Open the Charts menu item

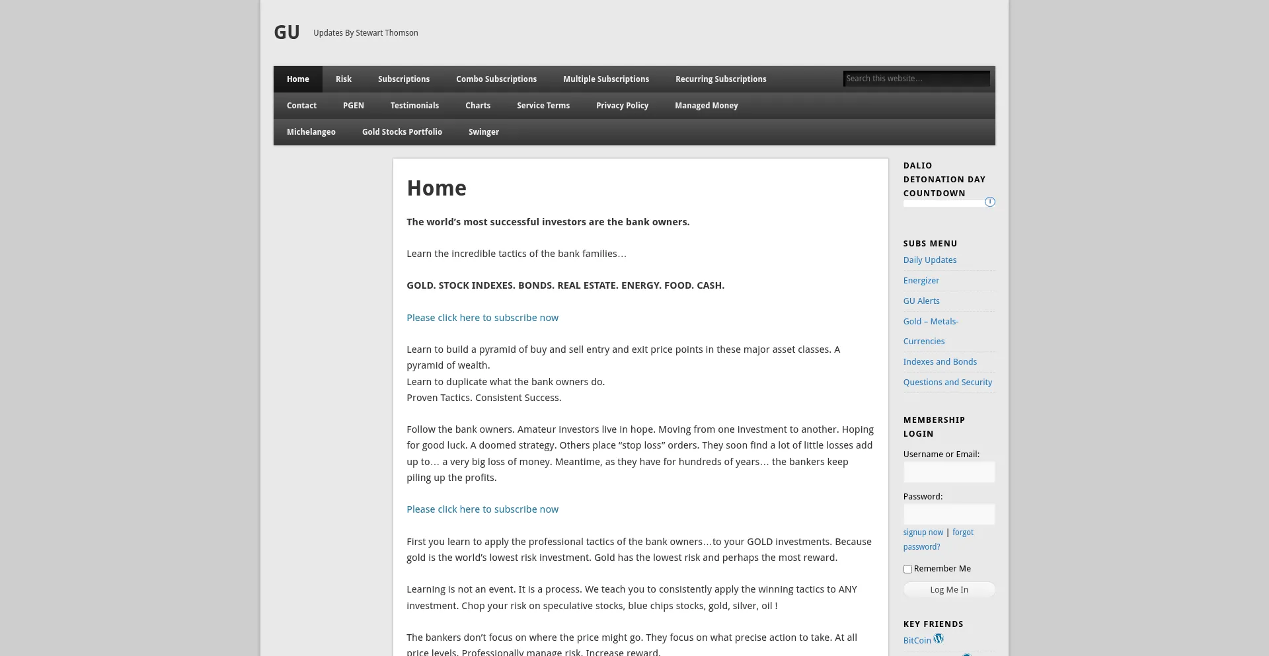(x=477, y=106)
